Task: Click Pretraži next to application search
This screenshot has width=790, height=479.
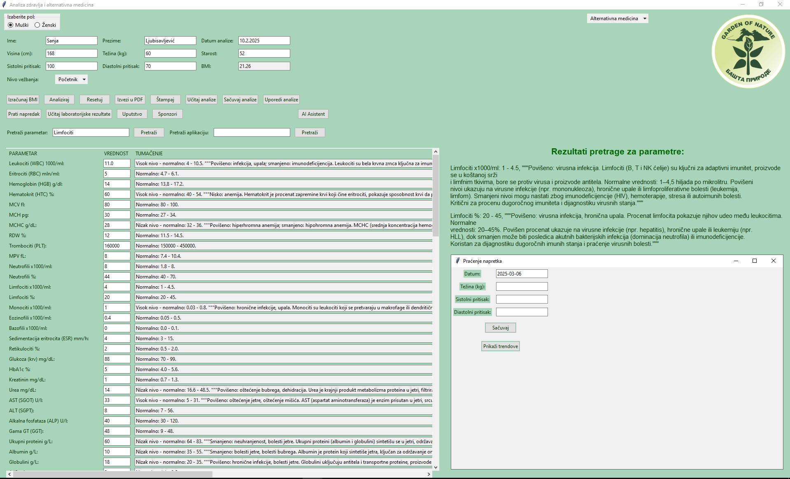Action: coord(310,133)
